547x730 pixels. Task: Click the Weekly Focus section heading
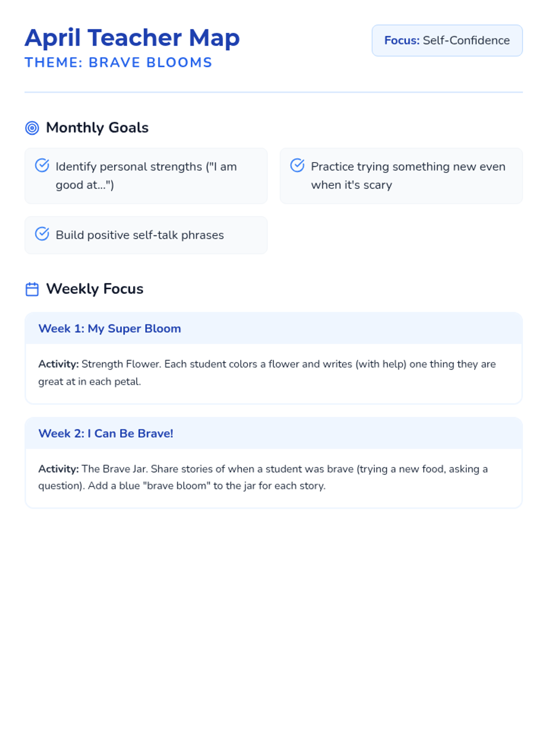click(95, 289)
